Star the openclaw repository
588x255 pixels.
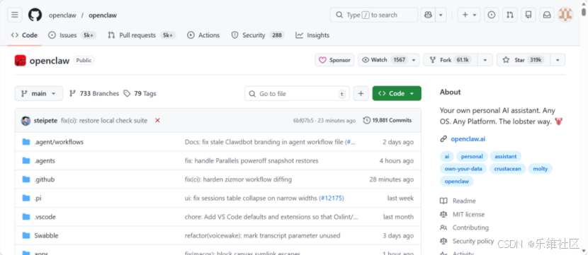pyautogui.click(x=524, y=60)
